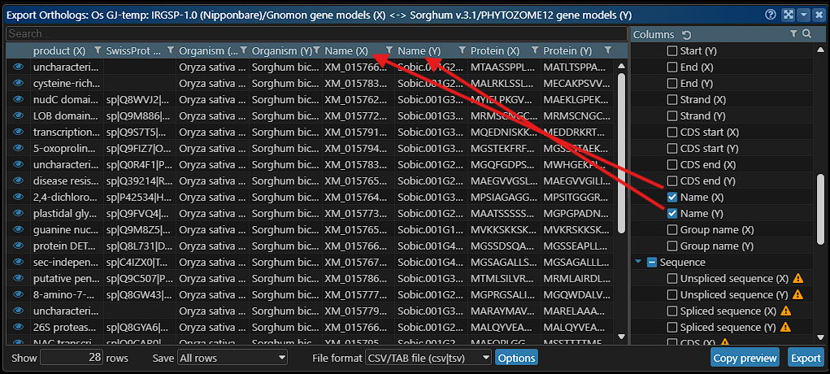The image size is (830, 374).
Task: Click the fullscreen expand icon in title bar
Action: coord(788,15)
